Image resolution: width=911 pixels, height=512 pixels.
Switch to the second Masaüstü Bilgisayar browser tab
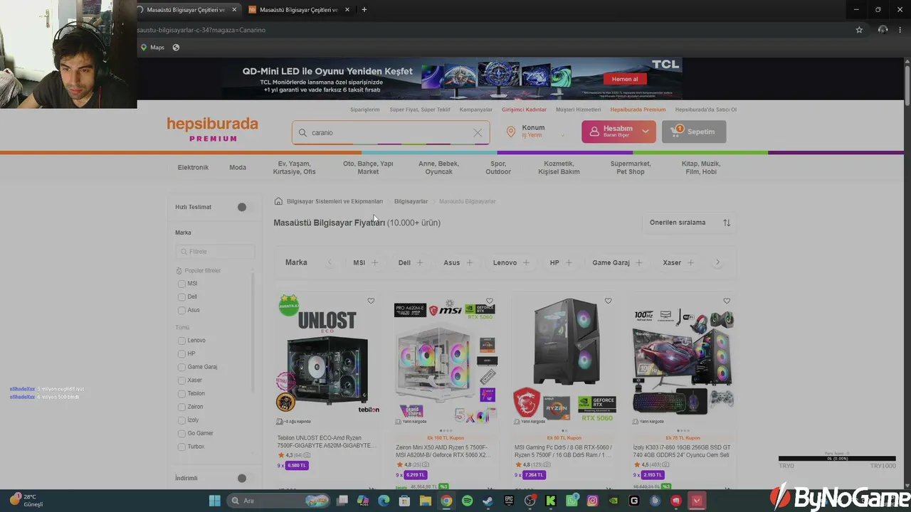(x=299, y=9)
